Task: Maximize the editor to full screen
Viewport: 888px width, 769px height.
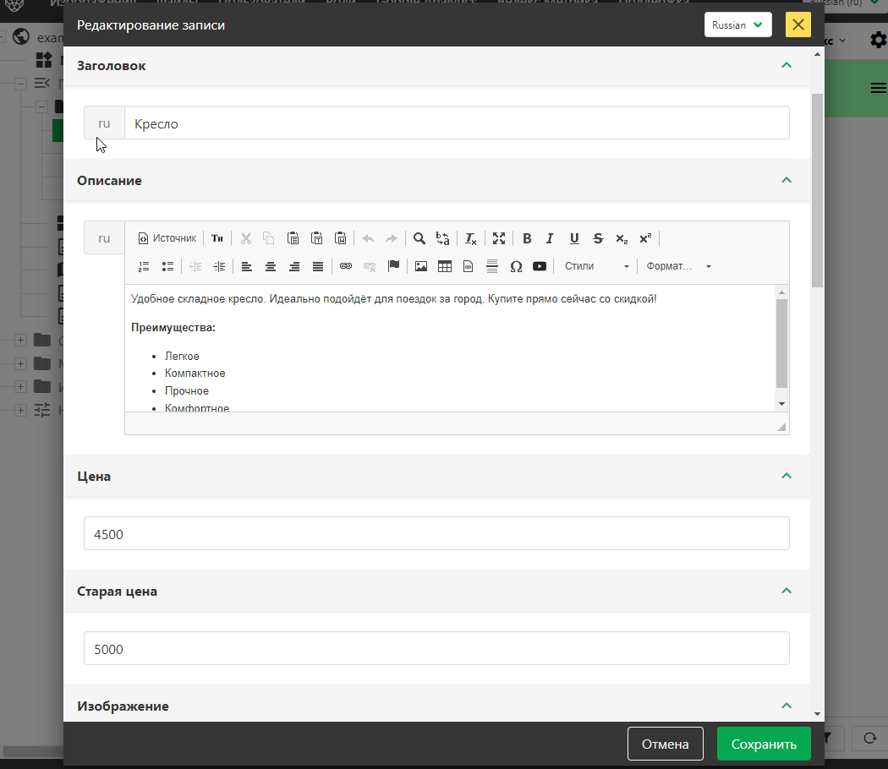Action: coord(499,238)
